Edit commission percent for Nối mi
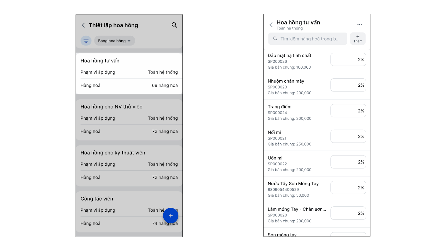Screen dimensions: 446x251 348,137
